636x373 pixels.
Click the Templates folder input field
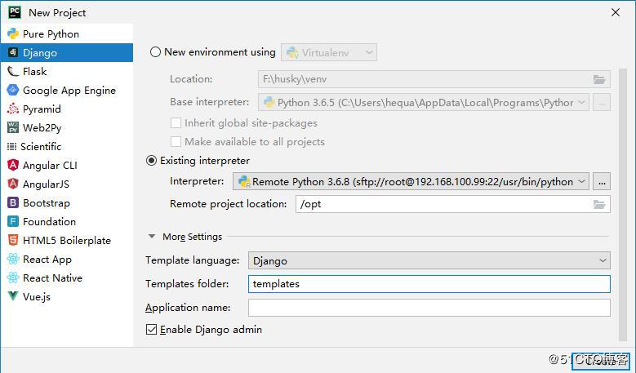click(x=429, y=284)
